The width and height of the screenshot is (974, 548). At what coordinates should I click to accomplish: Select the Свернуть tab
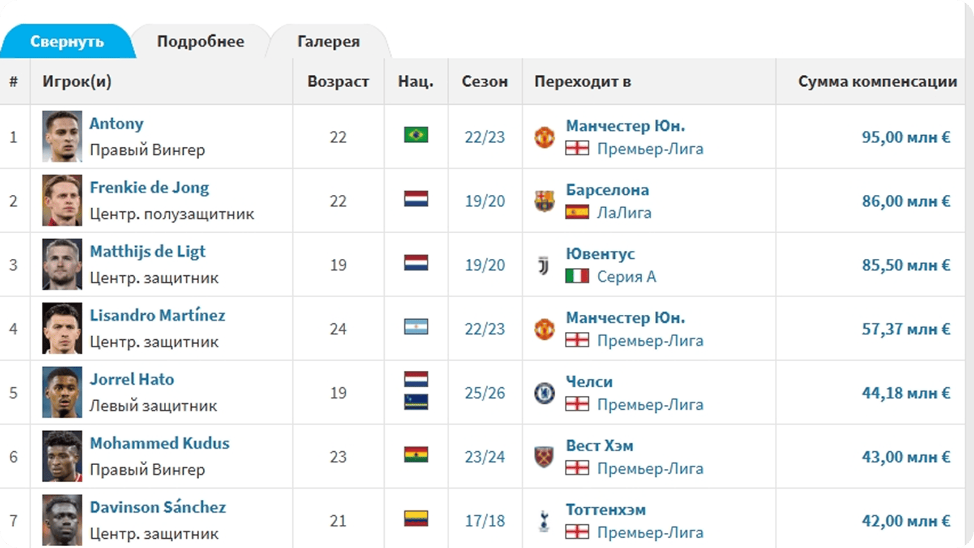(x=67, y=41)
